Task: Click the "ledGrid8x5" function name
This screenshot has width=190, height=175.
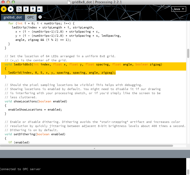Action: pos(23,64)
